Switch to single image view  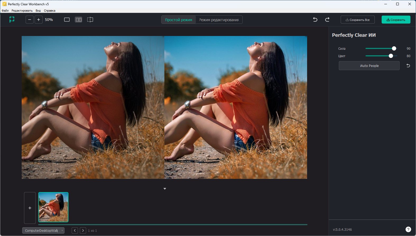pos(67,20)
